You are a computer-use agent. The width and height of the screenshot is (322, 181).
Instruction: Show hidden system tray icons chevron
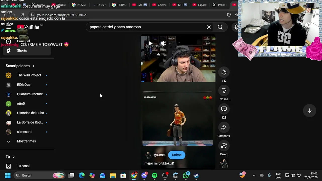pos(254,175)
